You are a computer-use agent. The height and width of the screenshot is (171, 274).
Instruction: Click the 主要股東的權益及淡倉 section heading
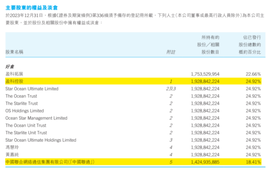(31, 8)
